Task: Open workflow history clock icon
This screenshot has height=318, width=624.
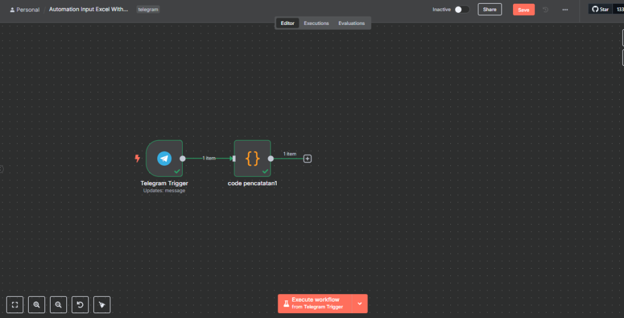Action: click(x=545, y=10)
